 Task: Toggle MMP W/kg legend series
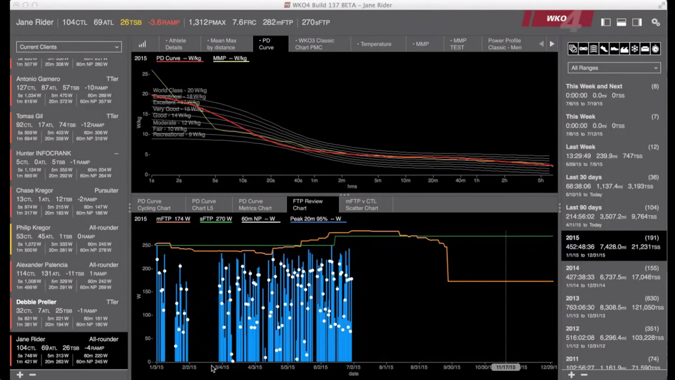(x=230, y=58)
